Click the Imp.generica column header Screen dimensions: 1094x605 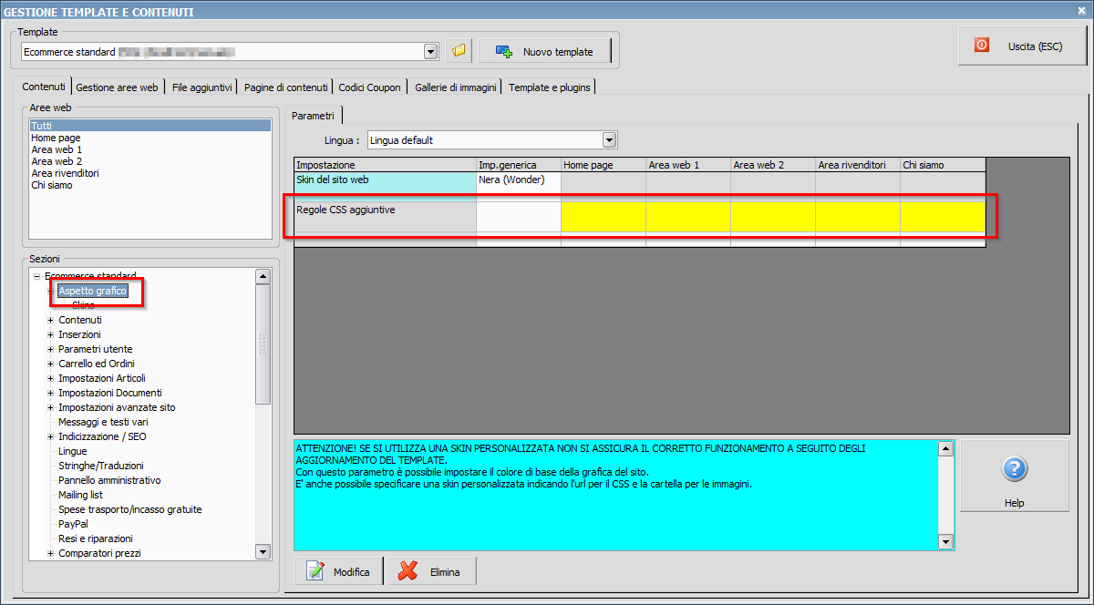[x=518, y=165]
